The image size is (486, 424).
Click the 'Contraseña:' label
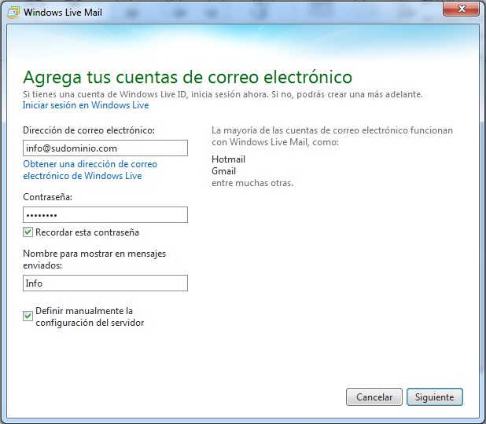(x=47, y=197)
